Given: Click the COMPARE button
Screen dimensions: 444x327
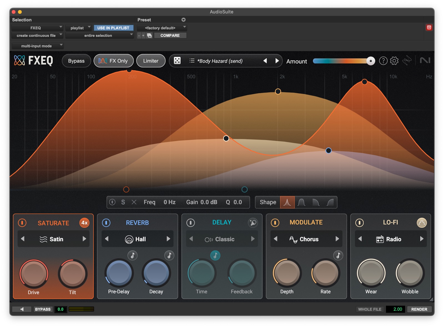Looking at the screenshot, I should click(170, 36).
